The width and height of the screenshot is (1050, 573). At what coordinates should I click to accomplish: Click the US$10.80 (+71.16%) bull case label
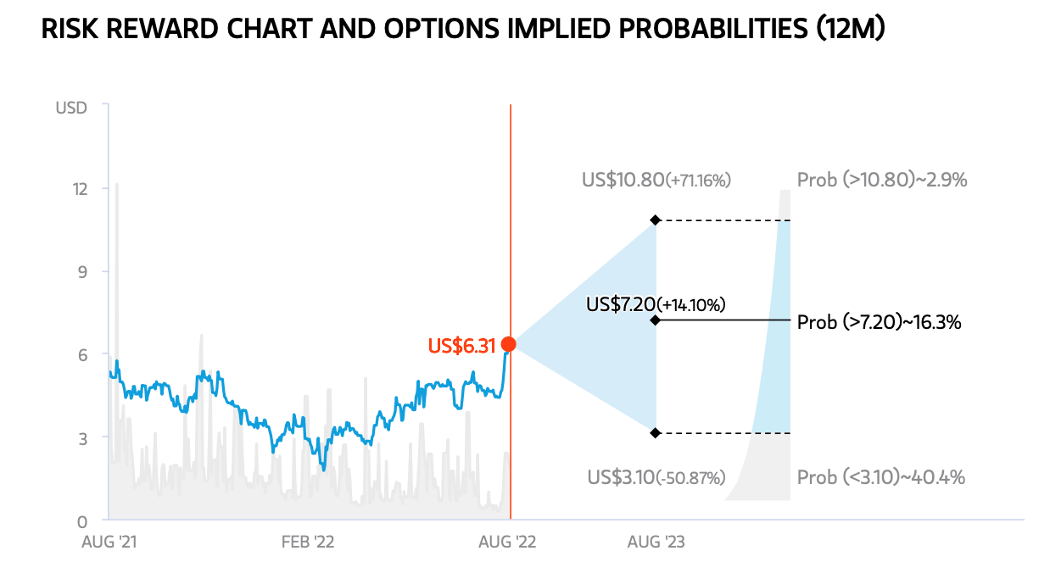[656, 181]
